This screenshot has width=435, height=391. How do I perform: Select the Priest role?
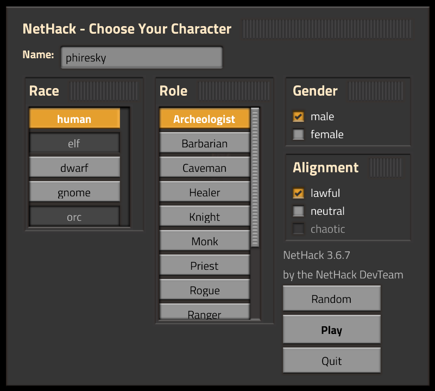pyautogui.click(x=205, y=265)
